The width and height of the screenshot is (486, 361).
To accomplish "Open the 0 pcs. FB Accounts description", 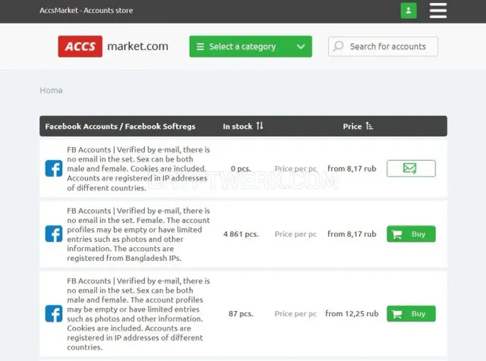I will coord(138,168).
